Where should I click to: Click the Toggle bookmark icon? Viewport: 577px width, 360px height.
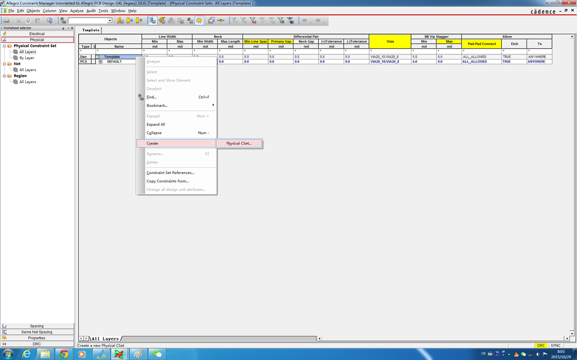(120, 20)
